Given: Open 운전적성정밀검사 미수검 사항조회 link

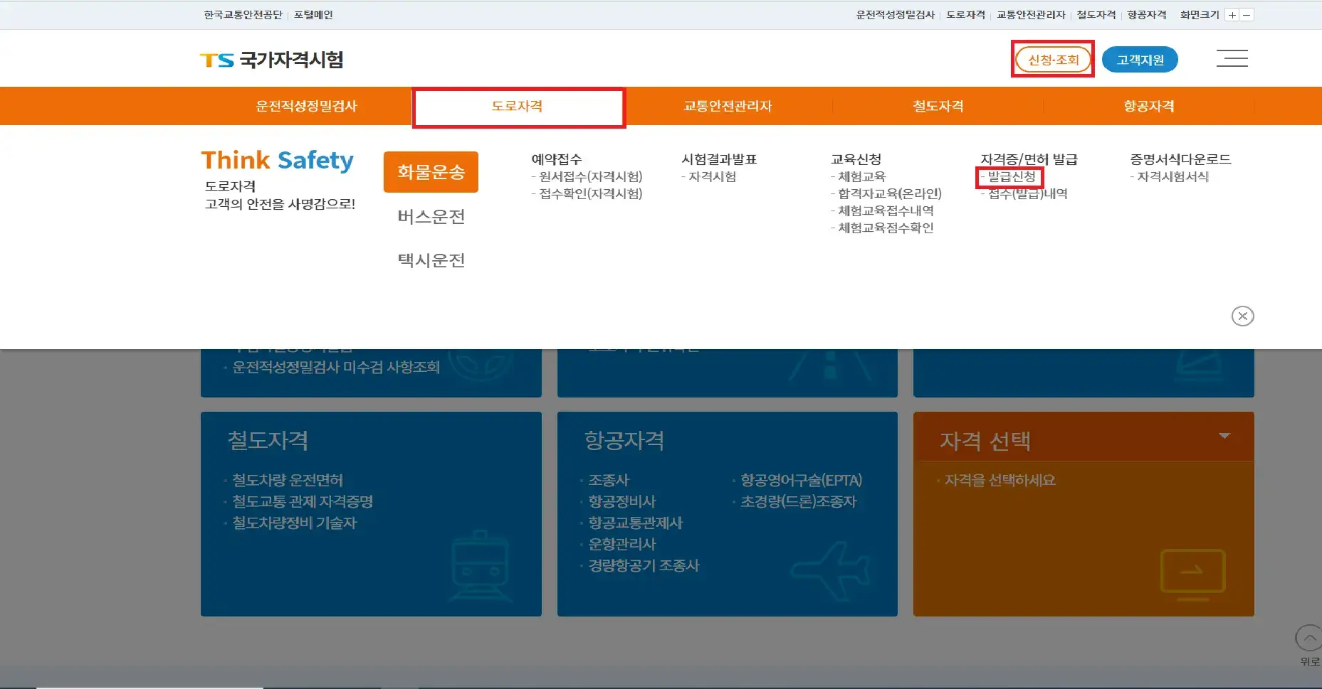Looking at the screenshot, I should click(x=336, y=368).
